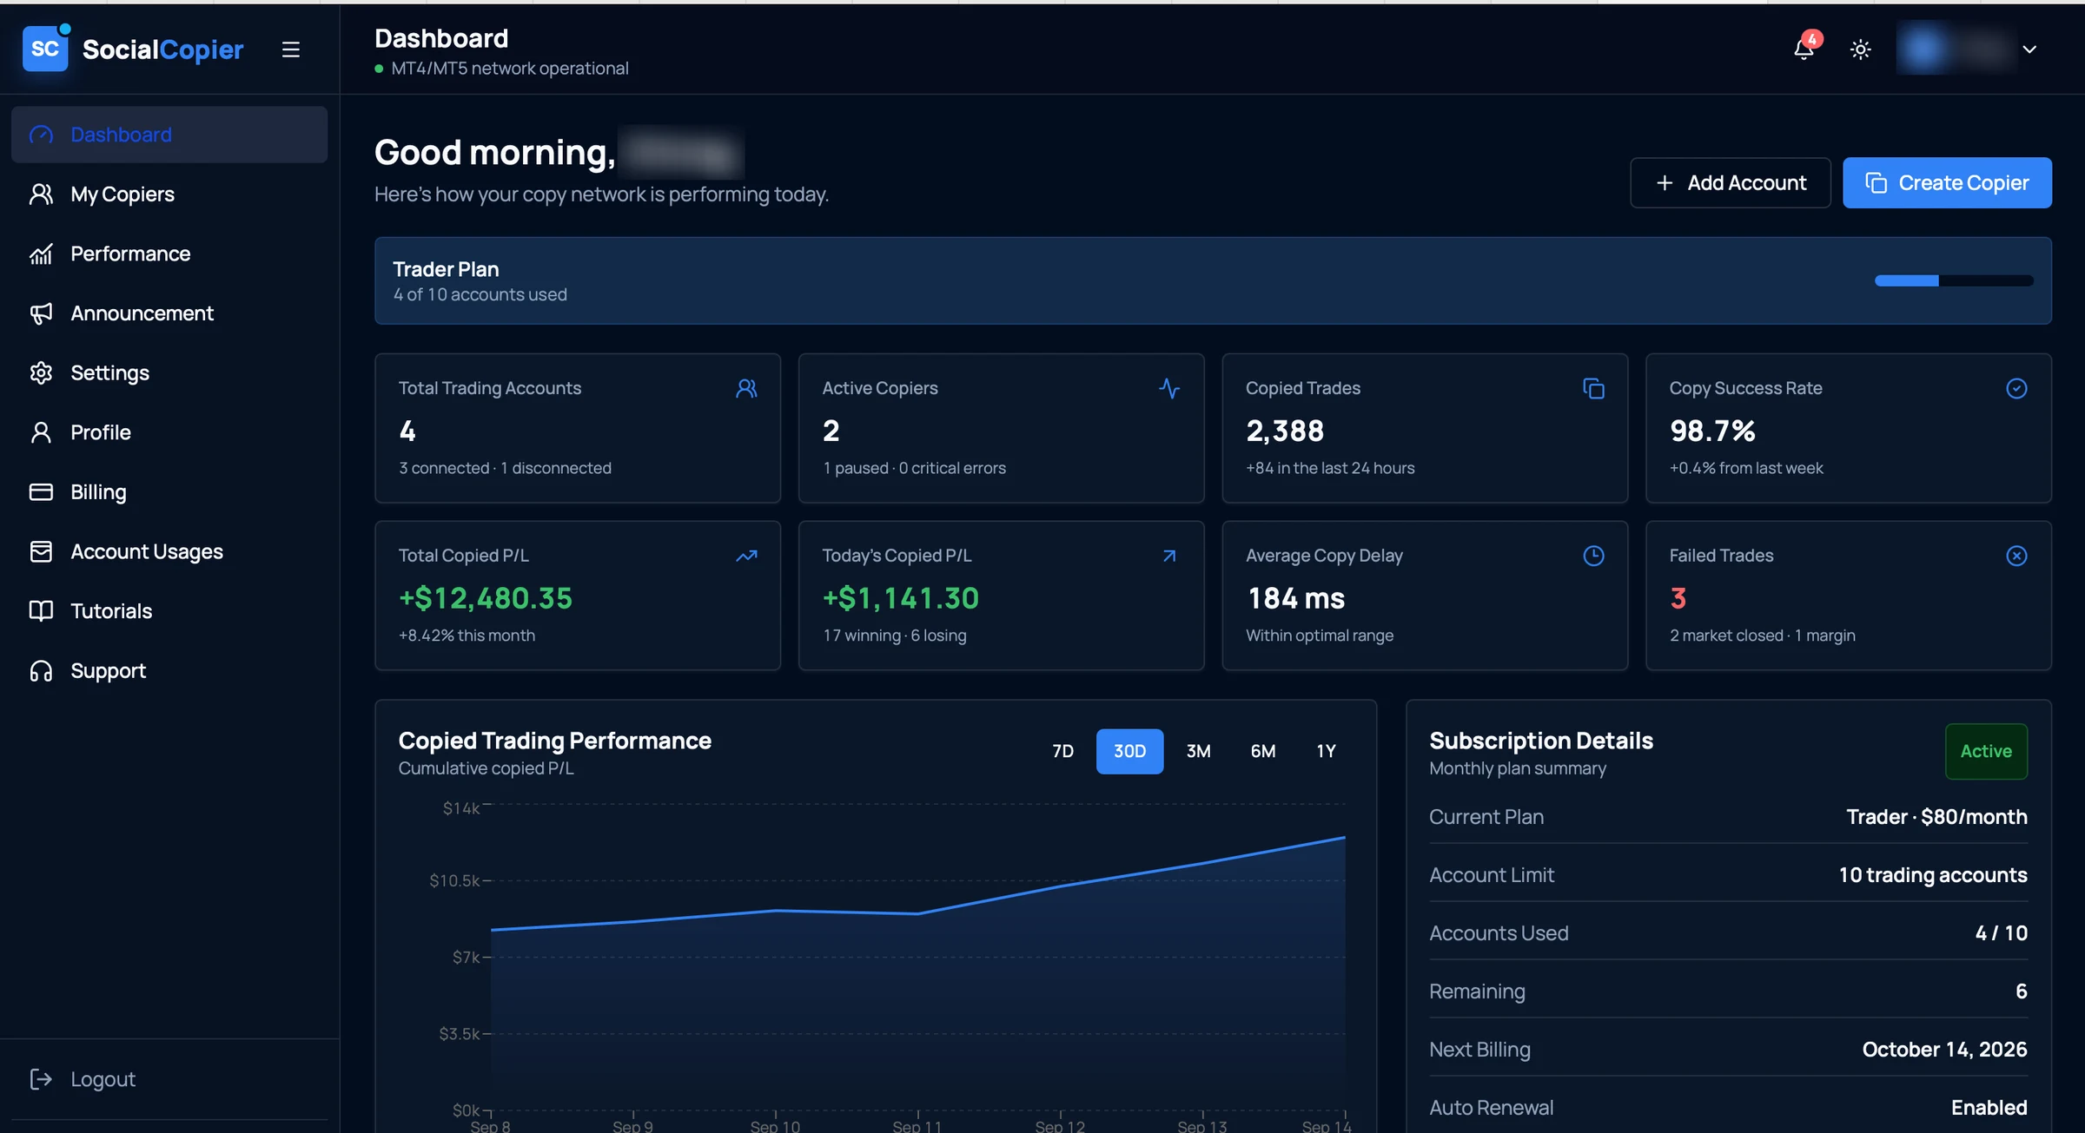2085x1133 pixels.
Task: Click the Add Account button
Action: [1730, 182]
